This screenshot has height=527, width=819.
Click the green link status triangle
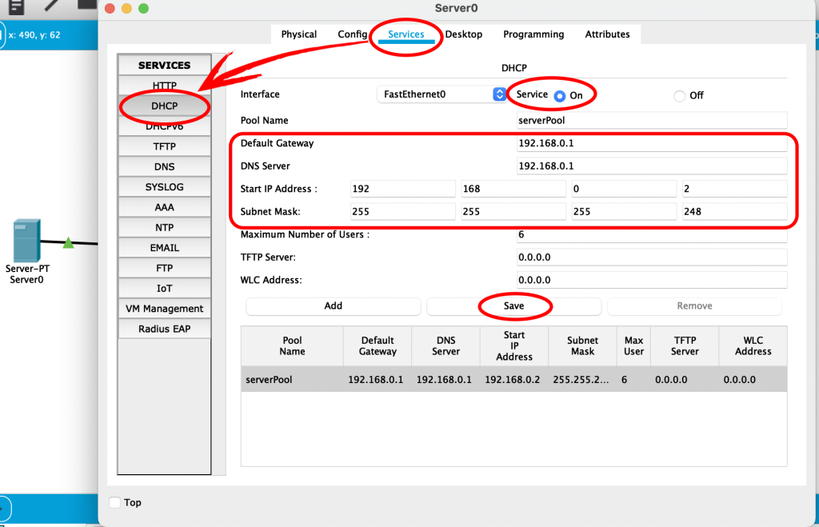tap(68, 242)
